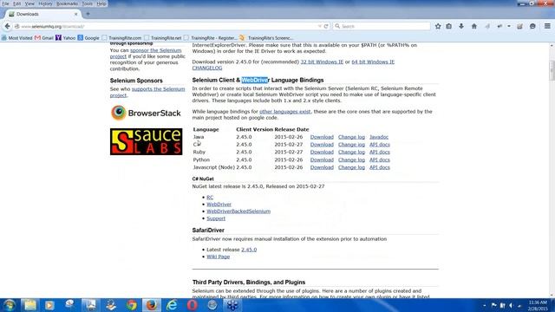Click the BrowserStack sponsor logo
The height and width of the screenshot is (312, 555).
(146, 114)
